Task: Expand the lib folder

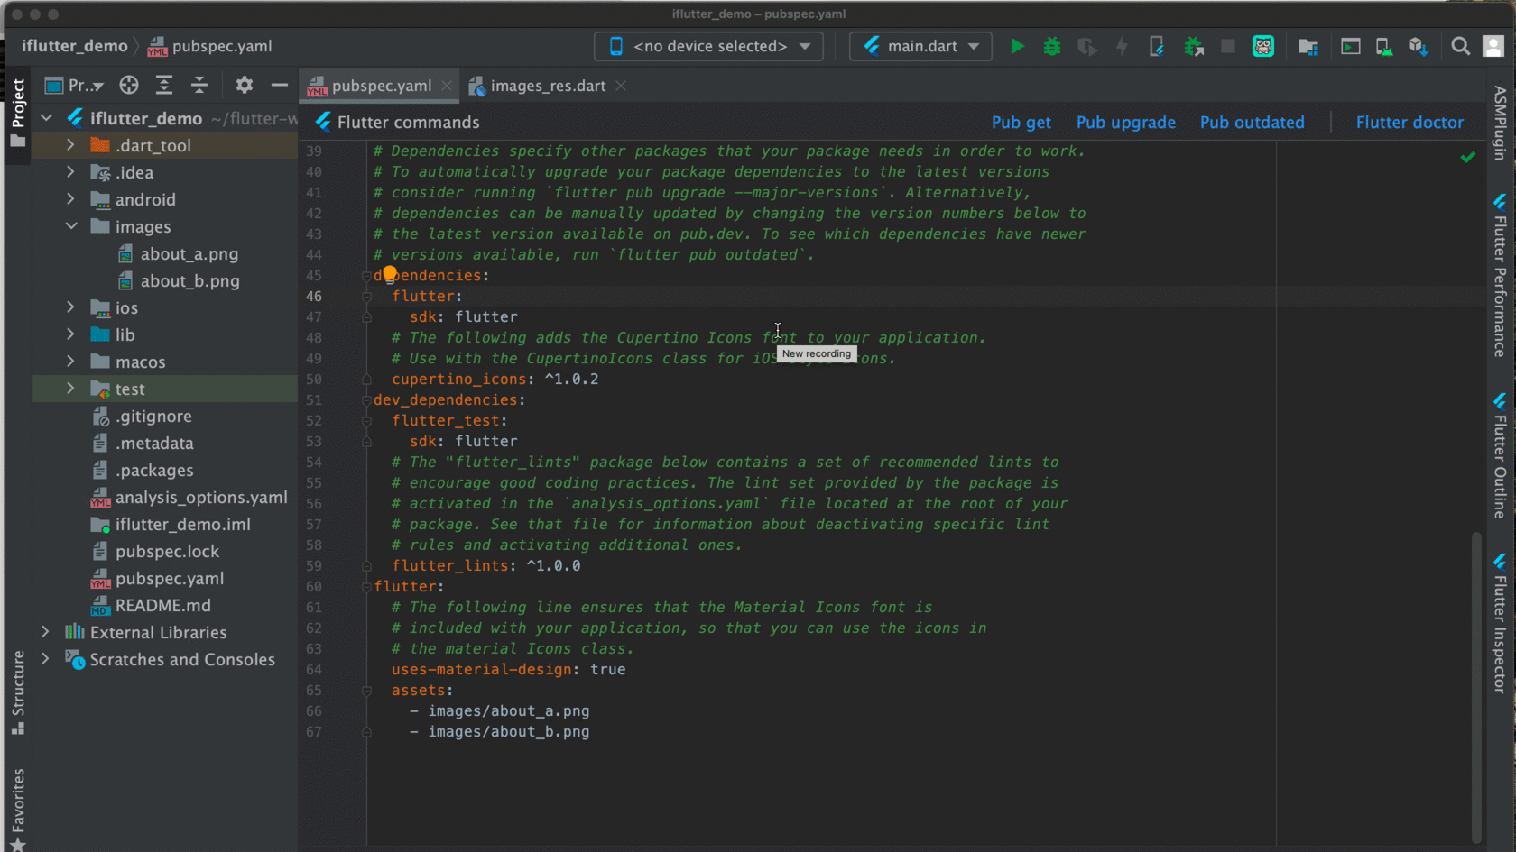Action: pyautogui.click(x=70, y=334)
